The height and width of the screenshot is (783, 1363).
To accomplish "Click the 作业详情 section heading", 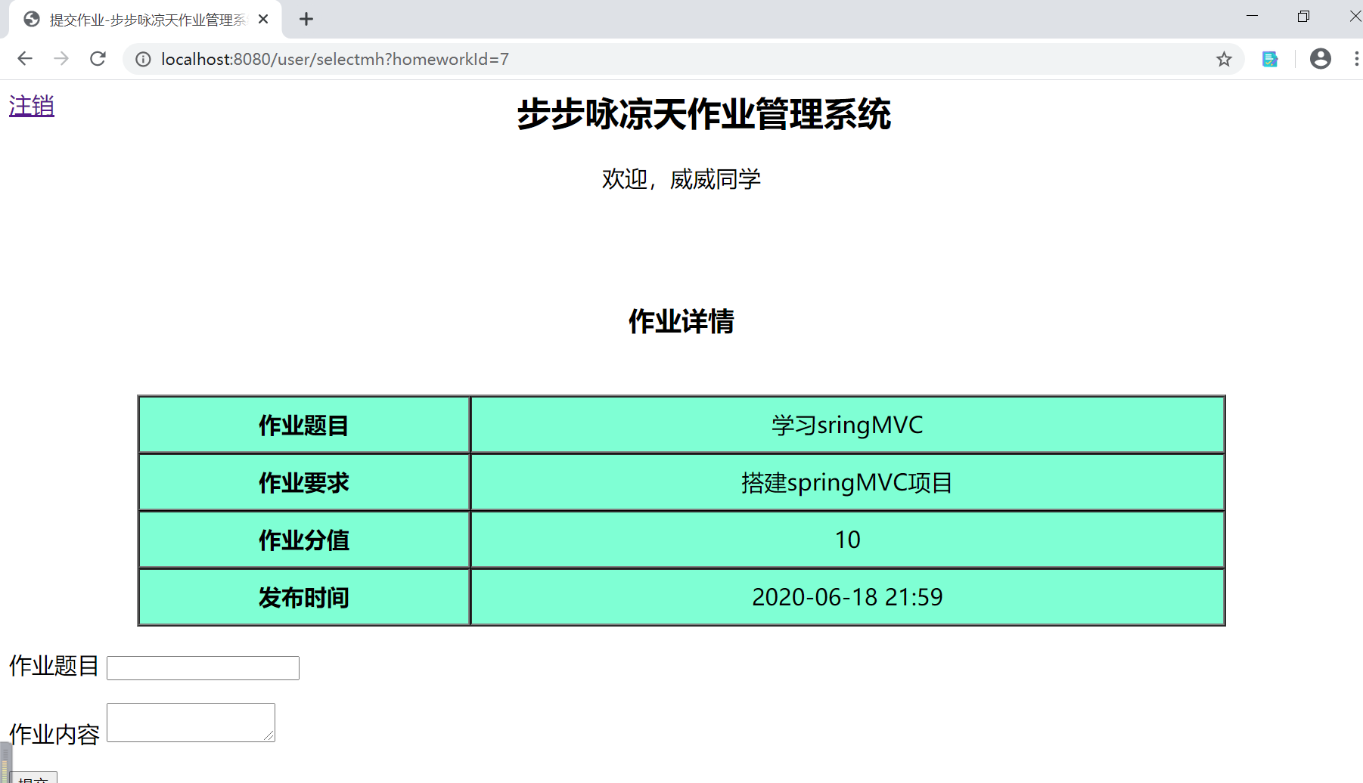I will [681, 321].
